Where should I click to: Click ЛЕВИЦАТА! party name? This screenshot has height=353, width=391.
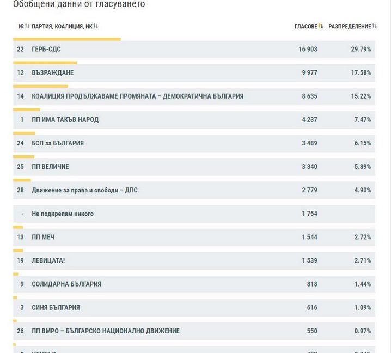point(48,261)
